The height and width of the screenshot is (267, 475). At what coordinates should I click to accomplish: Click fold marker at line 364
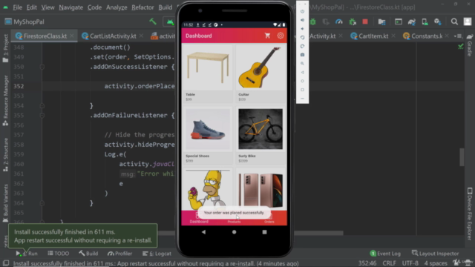(42, 203)
